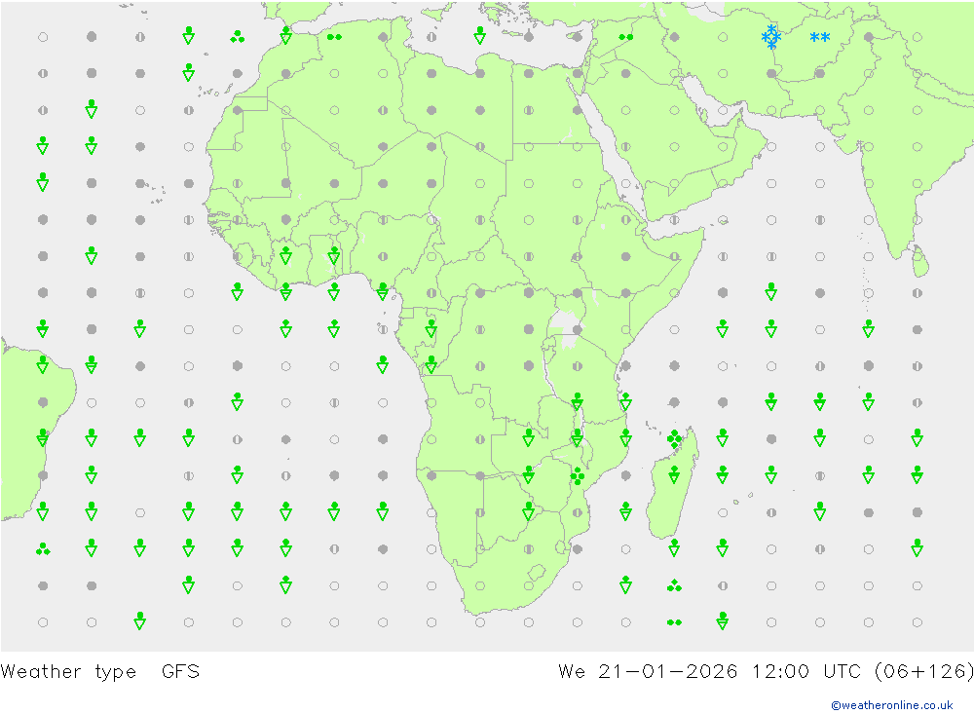The height and width of the screenshot is (714, 974).
Task: Click the four-dot heavy rain symbol at Madagascar's northern tip
Action: pos(674,439)
